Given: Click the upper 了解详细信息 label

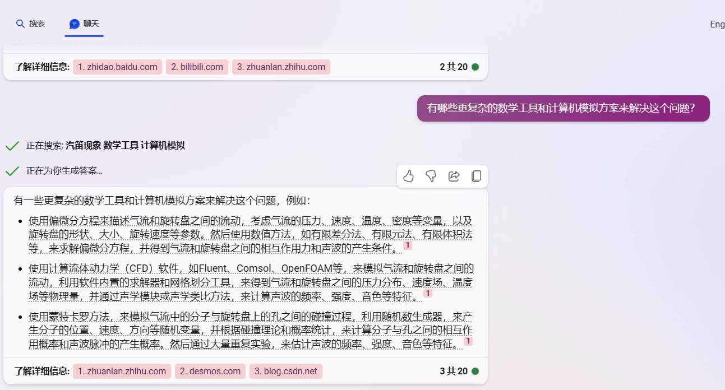Looking at the screenshot, I should coord(42,67).
